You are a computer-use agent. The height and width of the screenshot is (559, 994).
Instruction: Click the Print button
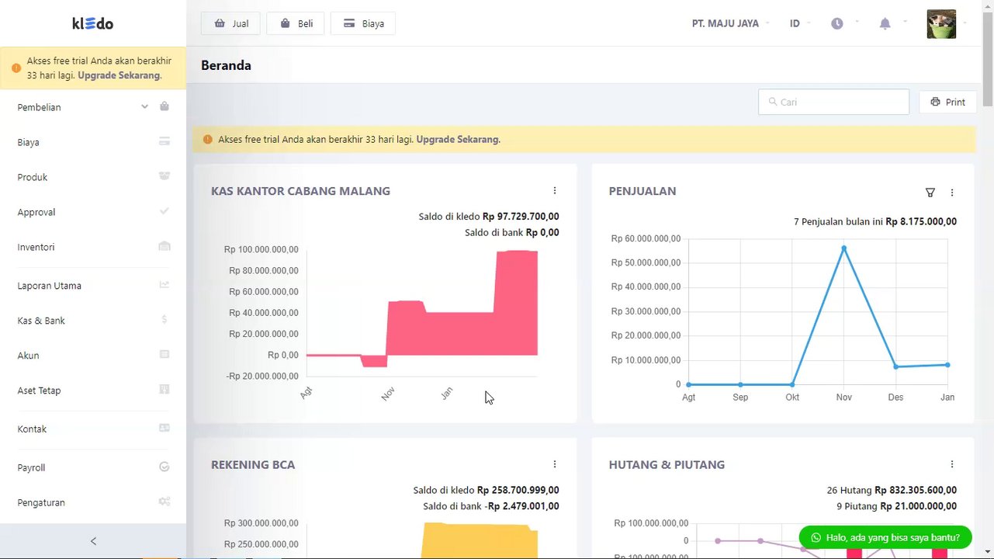tap(947, 102)
